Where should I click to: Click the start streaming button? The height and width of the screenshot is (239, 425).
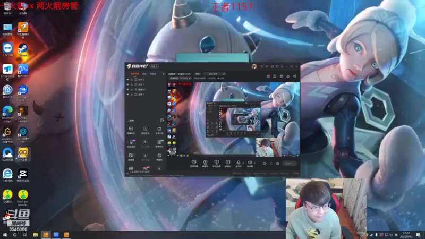point(290,164)
